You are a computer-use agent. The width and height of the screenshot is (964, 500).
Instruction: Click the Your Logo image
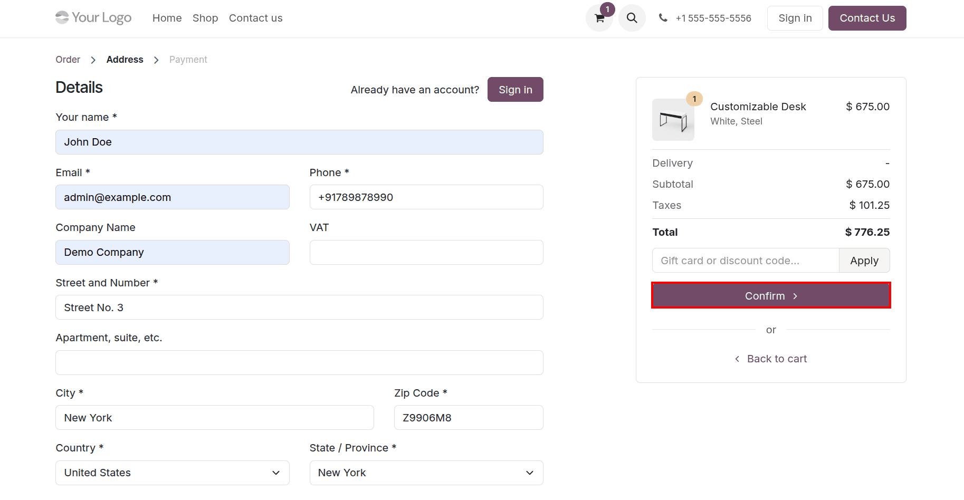(93, 18)
